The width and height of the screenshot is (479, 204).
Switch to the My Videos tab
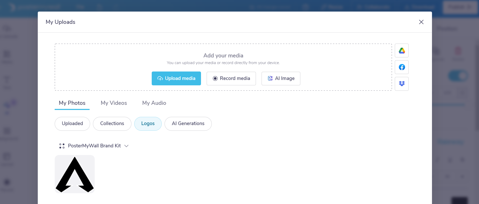pyautogui.click(x=114, y=103)
